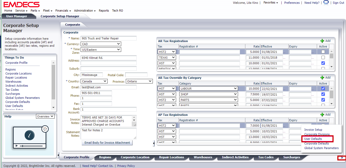
Task: Click Add icon in AR Tax Registration
Action: (x=322, y=41)
